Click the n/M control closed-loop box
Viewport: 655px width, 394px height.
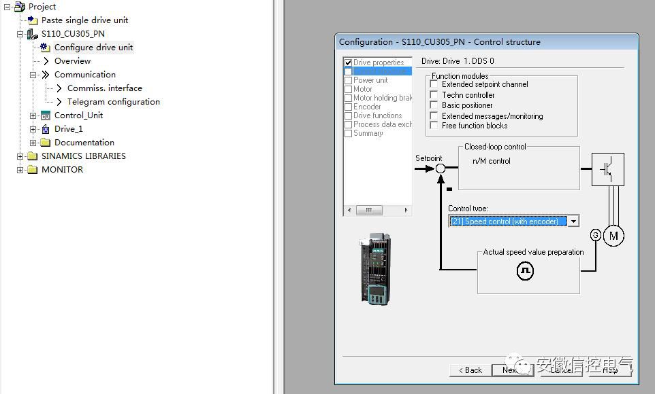[519, 168]
